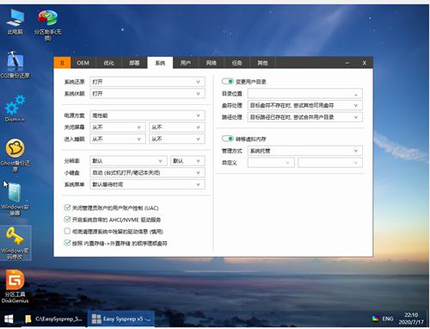Click the browse button in 目录位置 field
Image resolution: width=430 pixels, height=329 pixels.
[x=356, y=94]
